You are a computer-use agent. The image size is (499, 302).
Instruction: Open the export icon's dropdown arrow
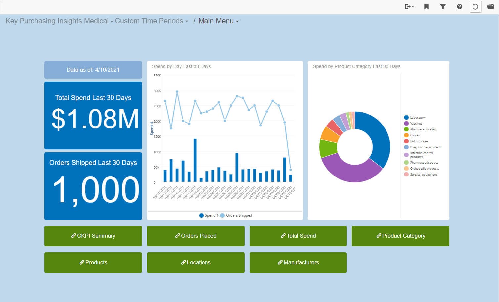pos(413,7)
